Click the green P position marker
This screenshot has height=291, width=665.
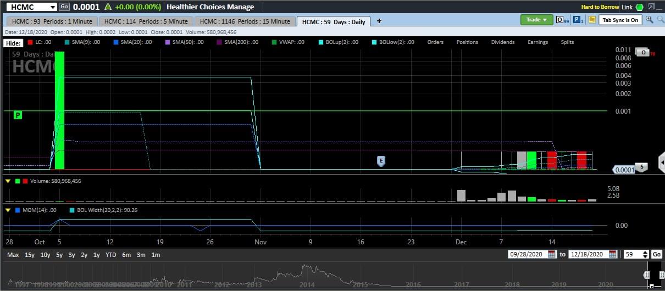tap(18, 115)
